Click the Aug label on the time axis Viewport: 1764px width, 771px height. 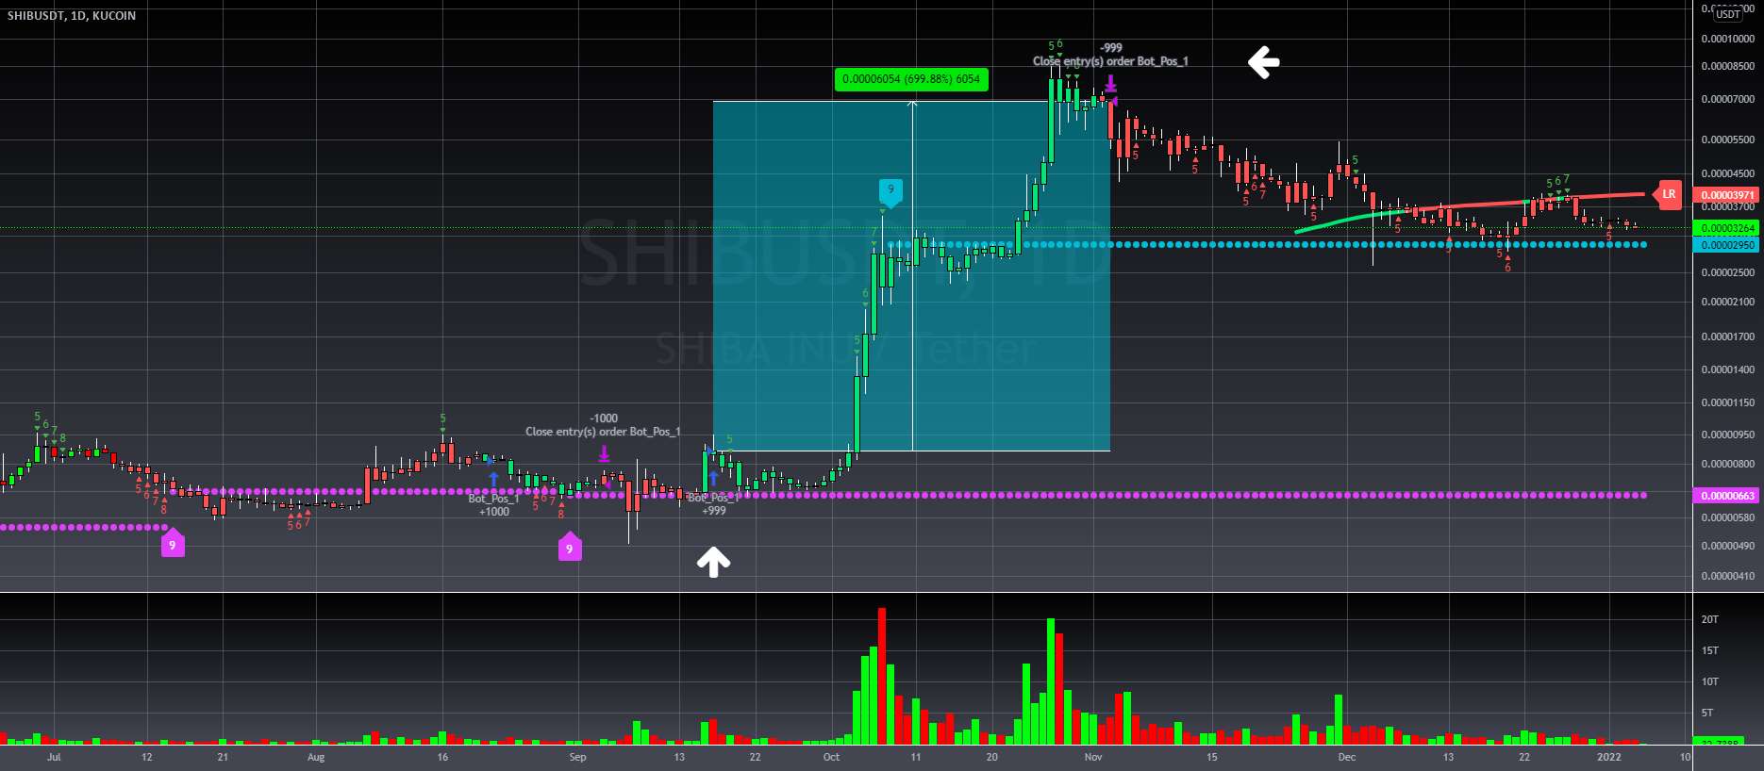316,757
